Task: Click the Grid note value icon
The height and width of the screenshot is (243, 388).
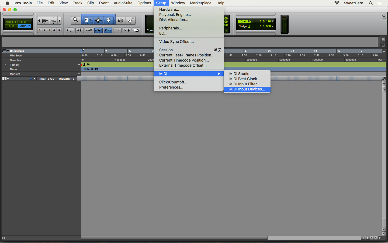Action: coord(250,21)
